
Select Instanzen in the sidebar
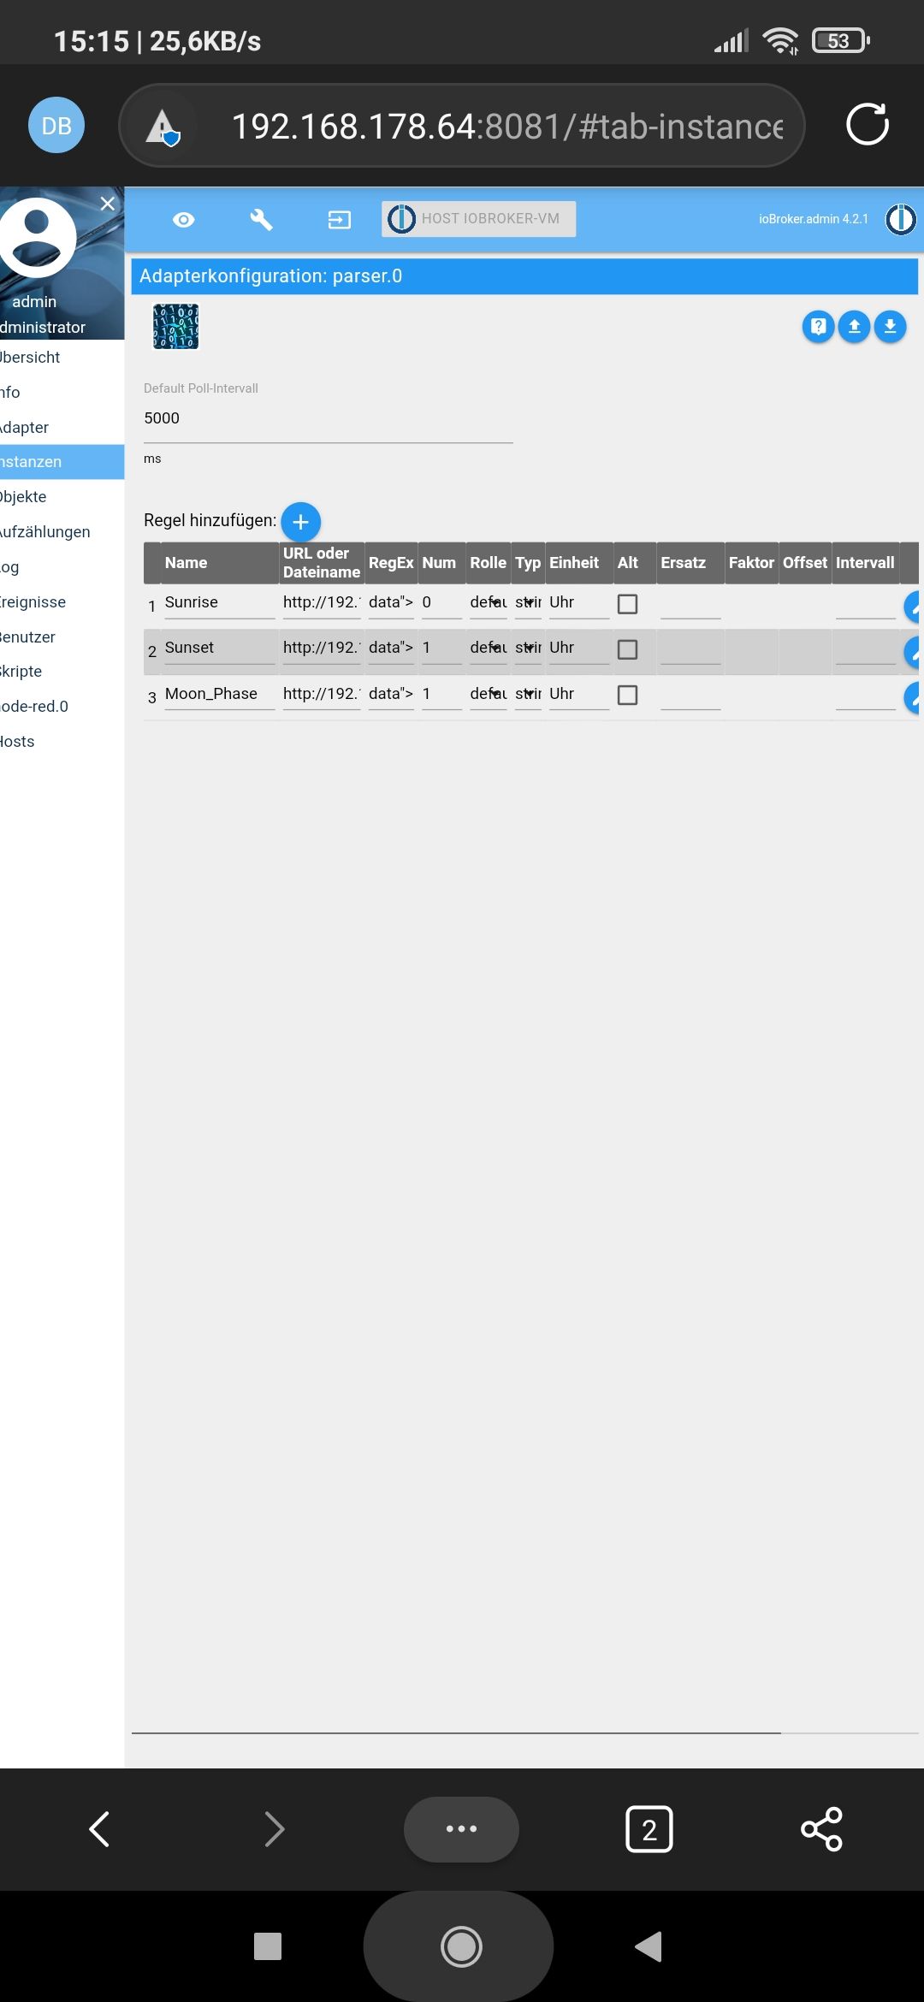62,462
